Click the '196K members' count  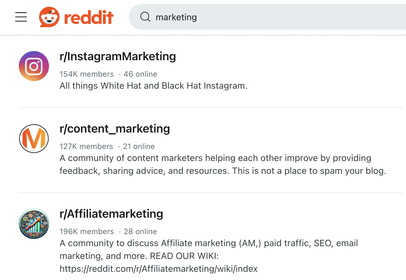point(87,232)
